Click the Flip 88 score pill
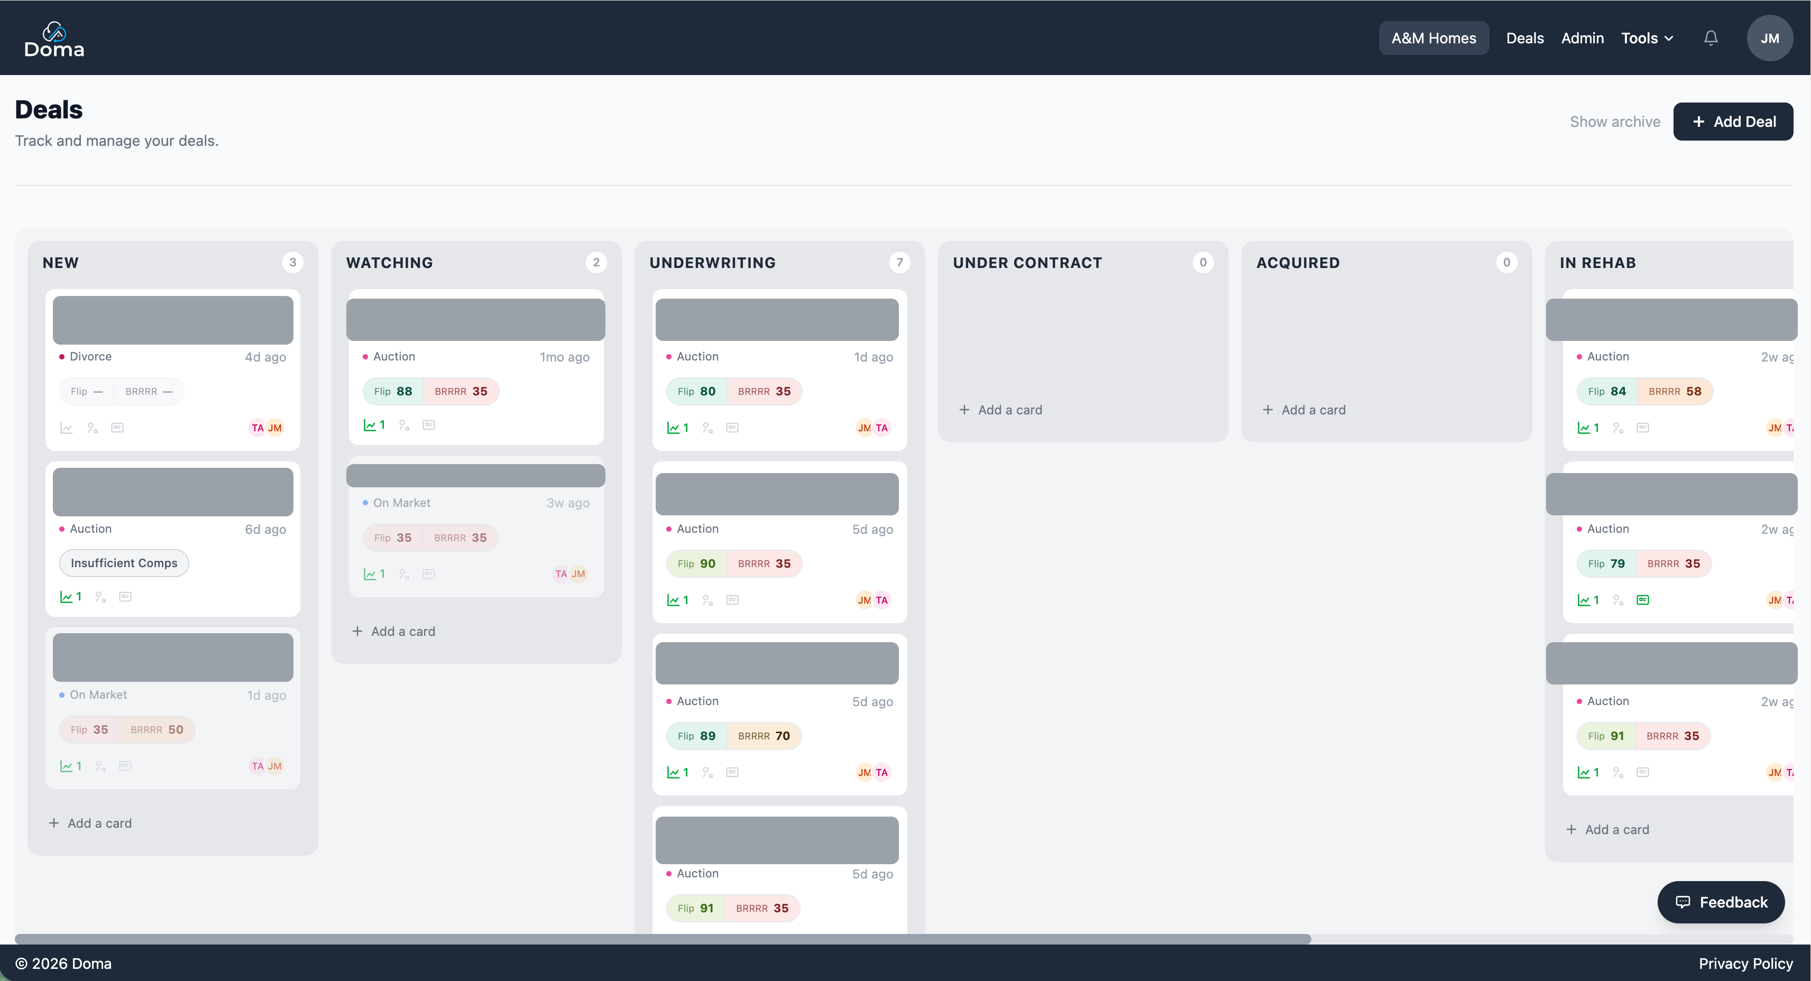Image resolution: width=1811 pixels, height=981 pixels. coord(393,391)
